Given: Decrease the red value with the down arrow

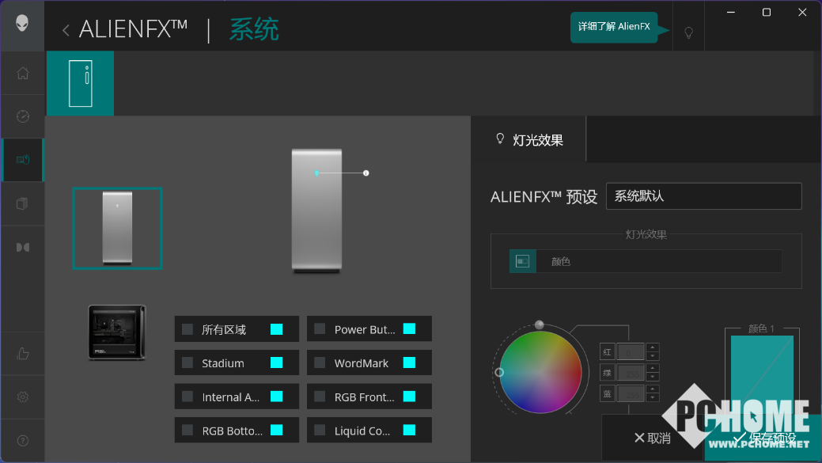Looking at the screenshot, I should click(652, 356).
